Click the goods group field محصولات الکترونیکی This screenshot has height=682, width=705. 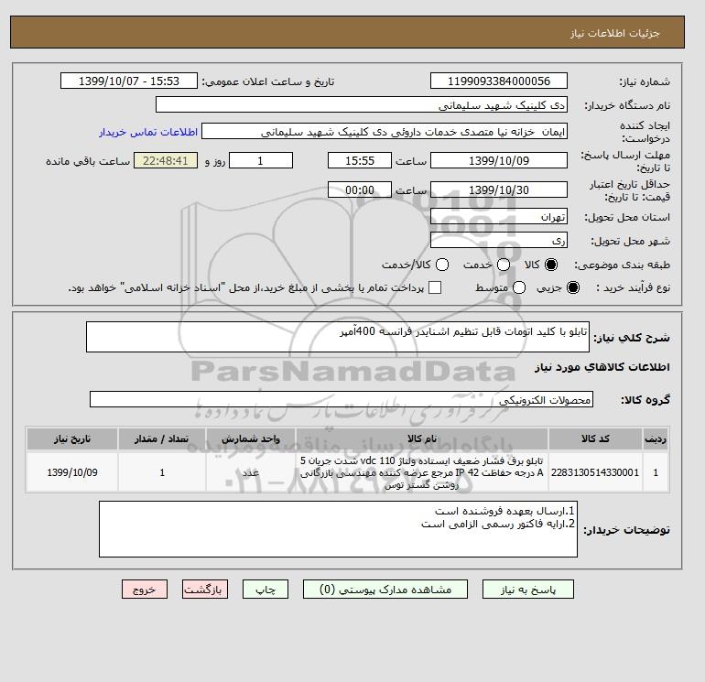pos(342,399)
